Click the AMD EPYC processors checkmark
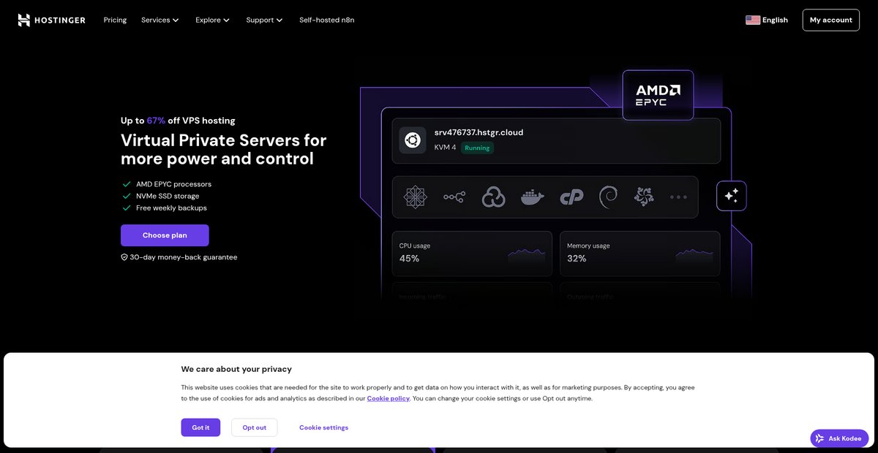 127,184
